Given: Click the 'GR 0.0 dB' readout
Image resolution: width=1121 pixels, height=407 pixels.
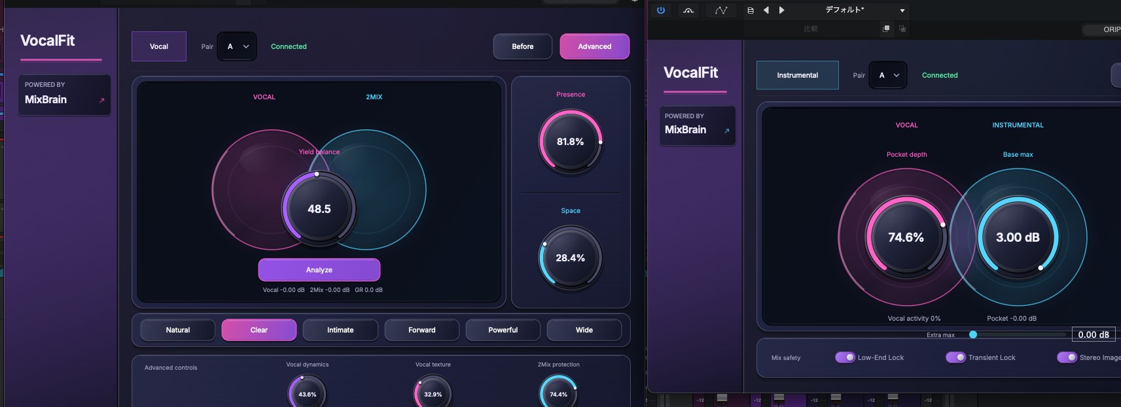Looking at the screenshot, I should [x=369, y=290].
